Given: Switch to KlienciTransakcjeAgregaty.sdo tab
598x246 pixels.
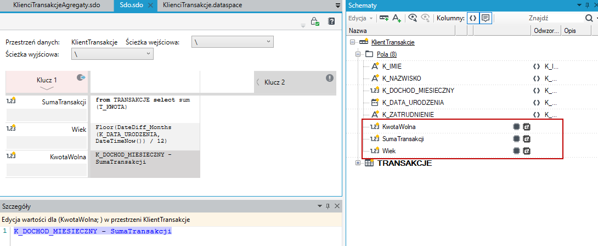Looking at the screenshot, I should [x=57, y=5].
